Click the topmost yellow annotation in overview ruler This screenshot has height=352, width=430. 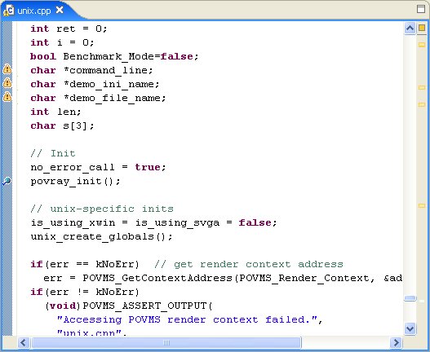pos(422,44)
